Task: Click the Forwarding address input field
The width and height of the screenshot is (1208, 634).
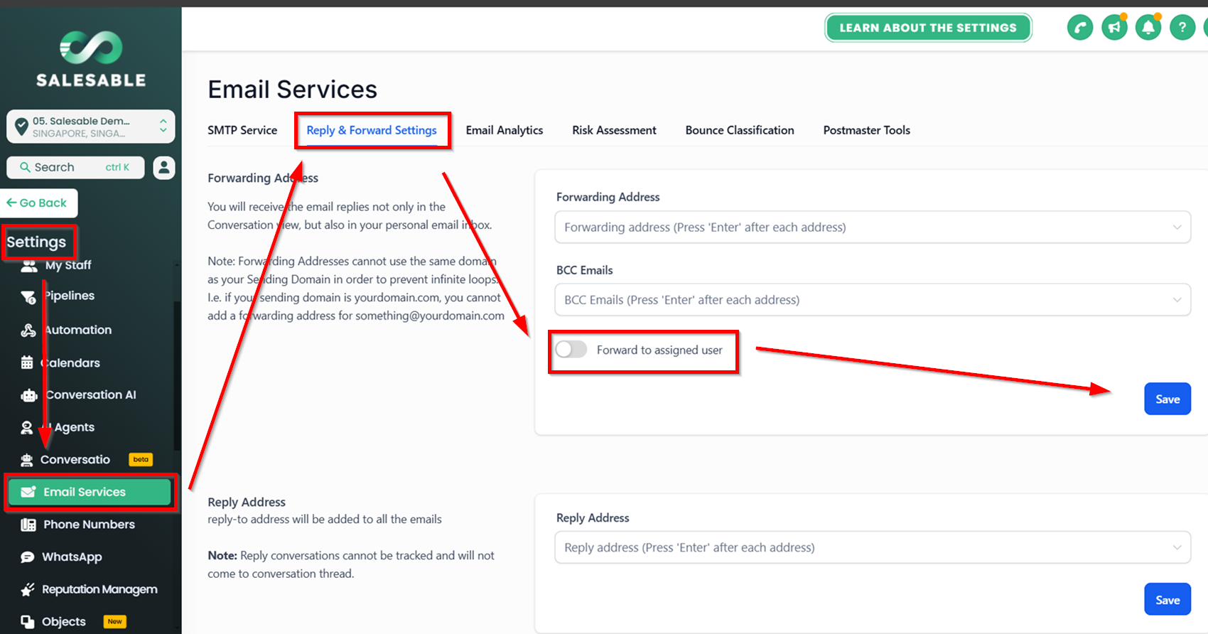Action: pyautogui.click(x=873, y=227)
